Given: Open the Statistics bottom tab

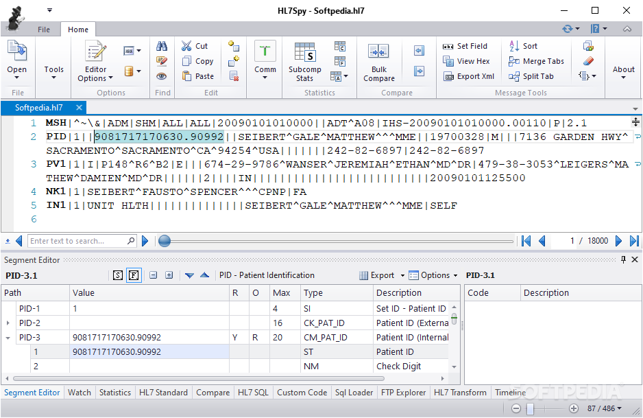Looking at the screenshot, I should (115, 393).
